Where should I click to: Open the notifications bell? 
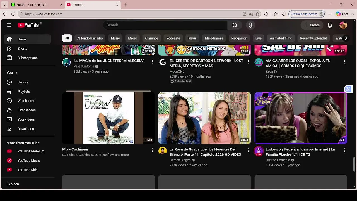[330, 25]
